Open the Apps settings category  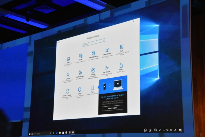pos(122,50)
